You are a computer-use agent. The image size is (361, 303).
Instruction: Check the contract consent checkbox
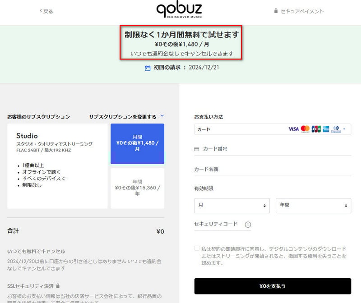197,248
